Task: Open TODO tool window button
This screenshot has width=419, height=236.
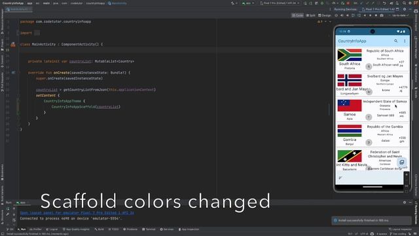Action: (x=113, y=229)
